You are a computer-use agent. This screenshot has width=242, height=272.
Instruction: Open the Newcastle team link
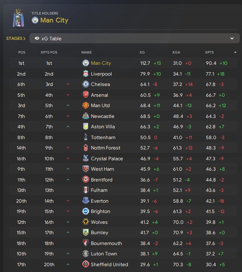(103, 116)
